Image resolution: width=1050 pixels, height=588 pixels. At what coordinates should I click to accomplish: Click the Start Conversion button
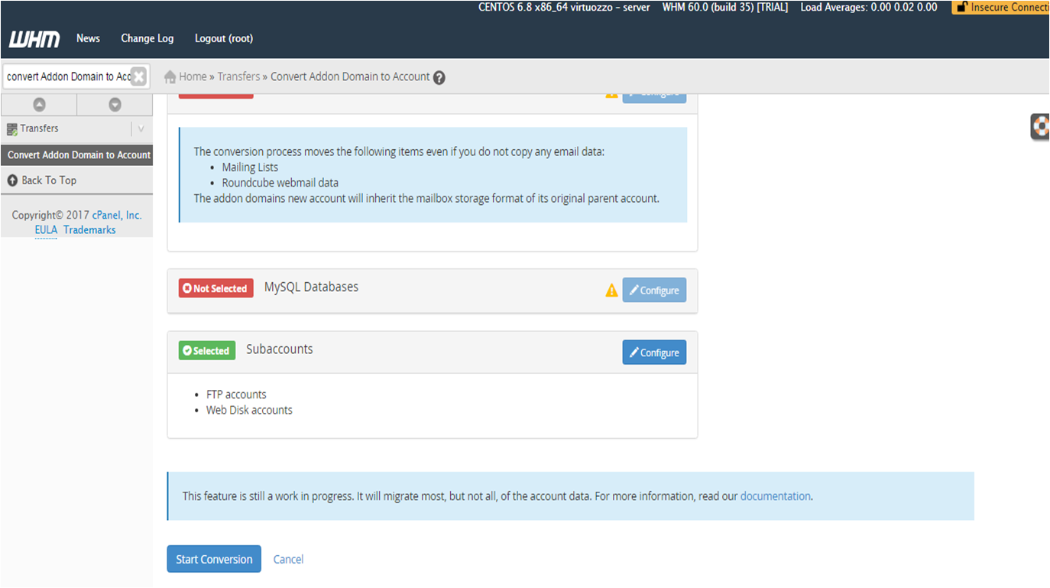pos(214,559)
